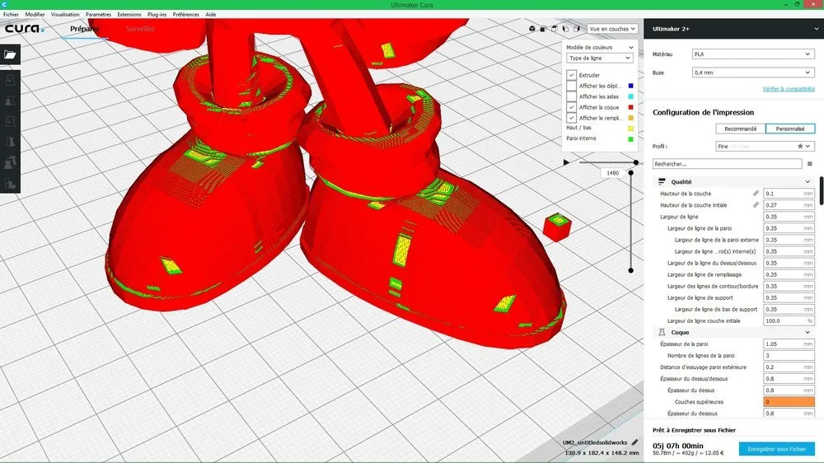The height and width of the screenshot is (463, 824).
Task: Click link icon beside Hauteur de la couche
Action: click(x=756, y=194)
